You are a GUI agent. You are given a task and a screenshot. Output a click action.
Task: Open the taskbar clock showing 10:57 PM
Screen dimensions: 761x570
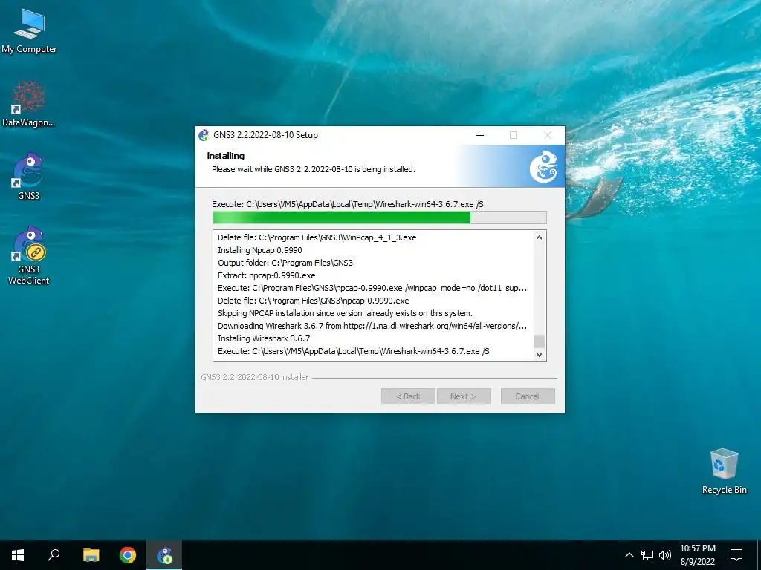click(x=697, y=555)
